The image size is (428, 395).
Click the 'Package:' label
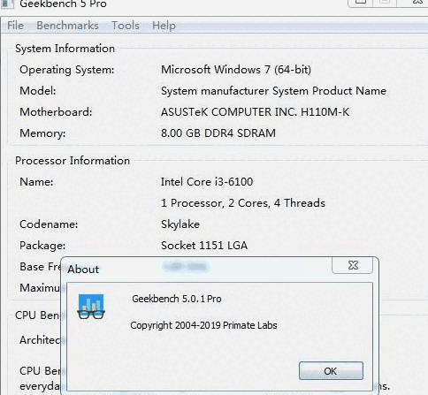[42, 246]
